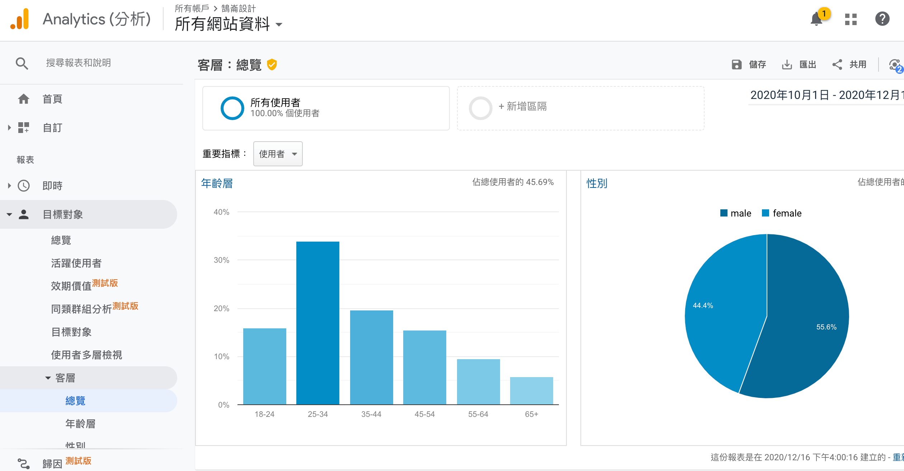
Task: Click the orange verified shield badge
Action: (x=272, y=65)
